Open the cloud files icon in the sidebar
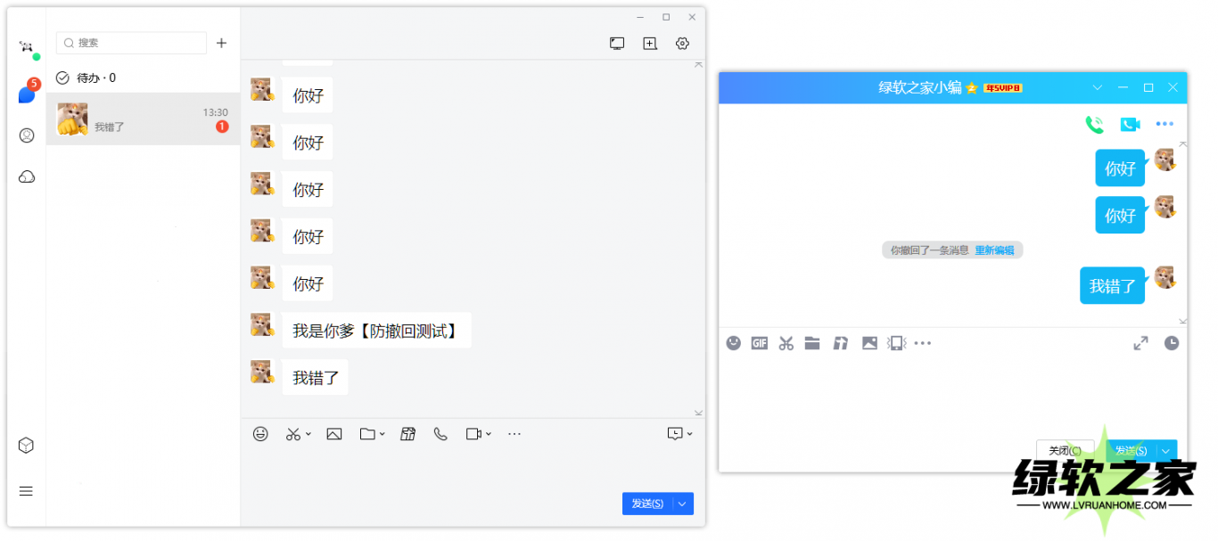This screenshot has height=541, width=1218. [27, 177]
